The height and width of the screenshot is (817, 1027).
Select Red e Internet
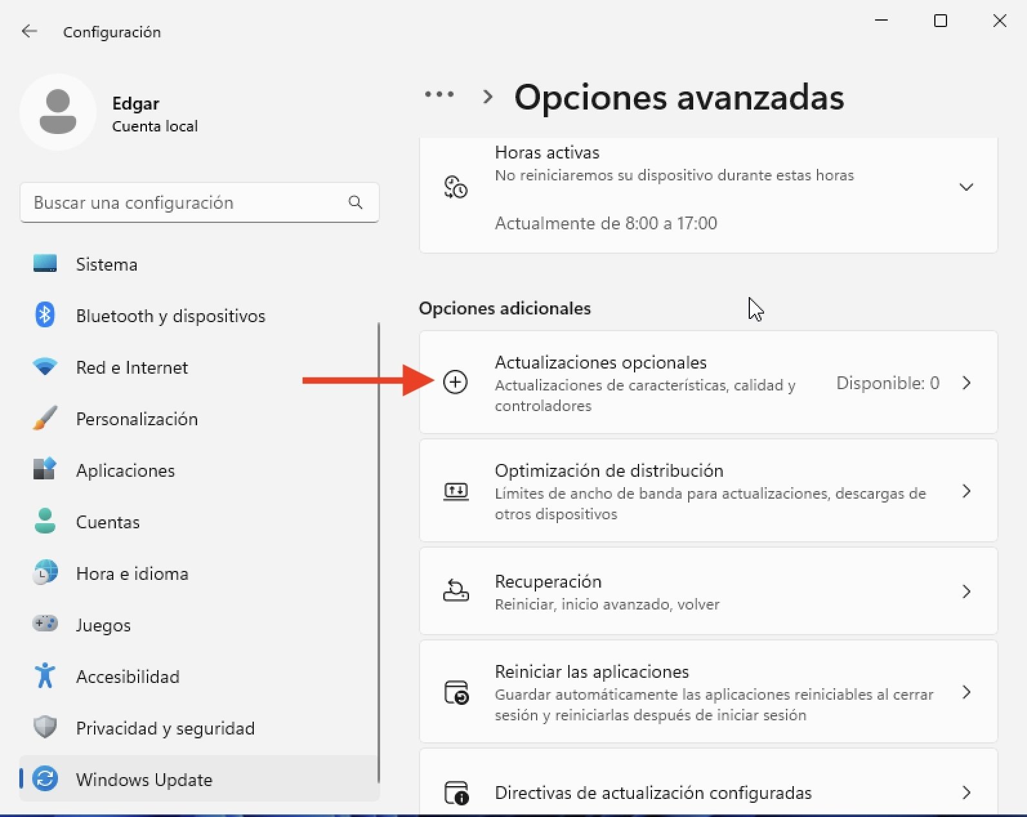point(199,367)
